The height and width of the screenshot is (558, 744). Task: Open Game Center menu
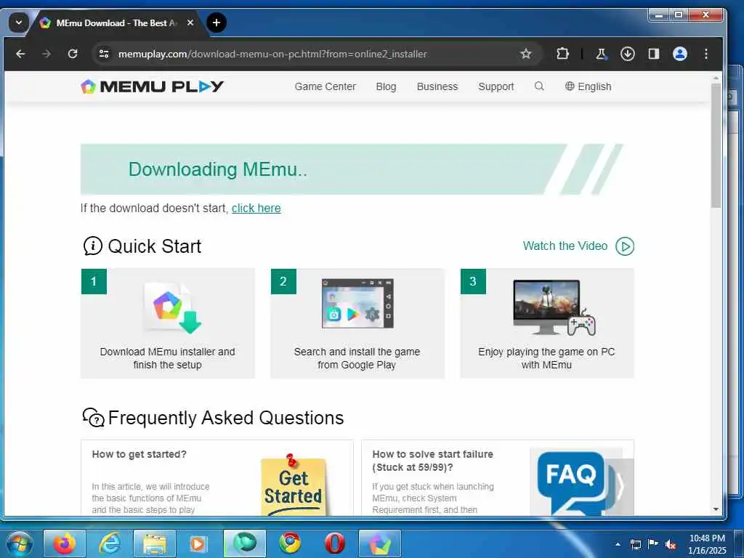[x=325, y=86]
